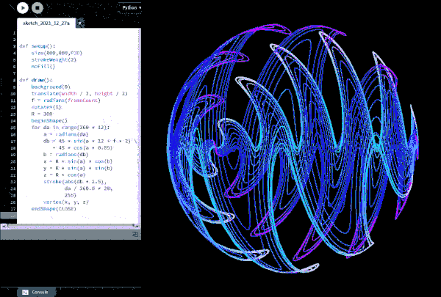The image size is (441, 297).
Task: Click the endShape(CLOSE) code line
Action: [x=53, y=208]
